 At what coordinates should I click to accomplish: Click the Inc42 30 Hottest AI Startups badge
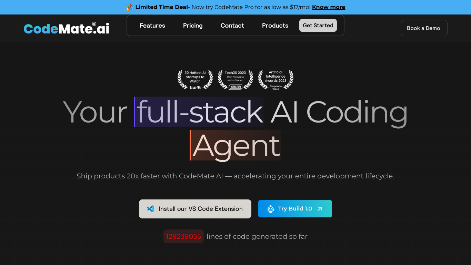pyautogui.click(x=195, y=80)
